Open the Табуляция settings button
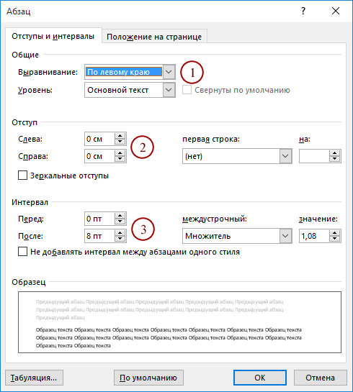This screenshot has width=353, height=392. point(34,378)
